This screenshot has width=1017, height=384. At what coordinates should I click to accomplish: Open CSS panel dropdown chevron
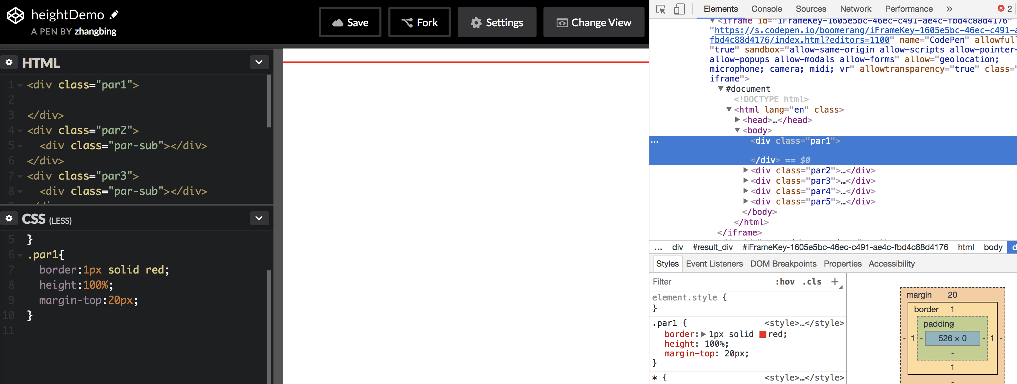259,219
